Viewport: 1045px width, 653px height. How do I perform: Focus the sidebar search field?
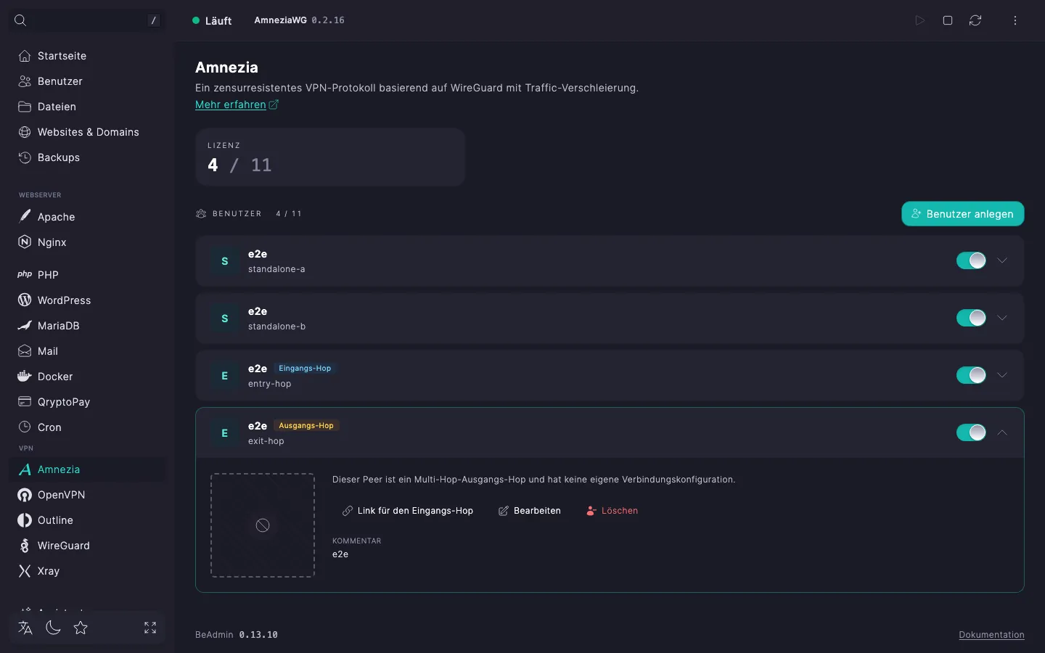point(87,20)
